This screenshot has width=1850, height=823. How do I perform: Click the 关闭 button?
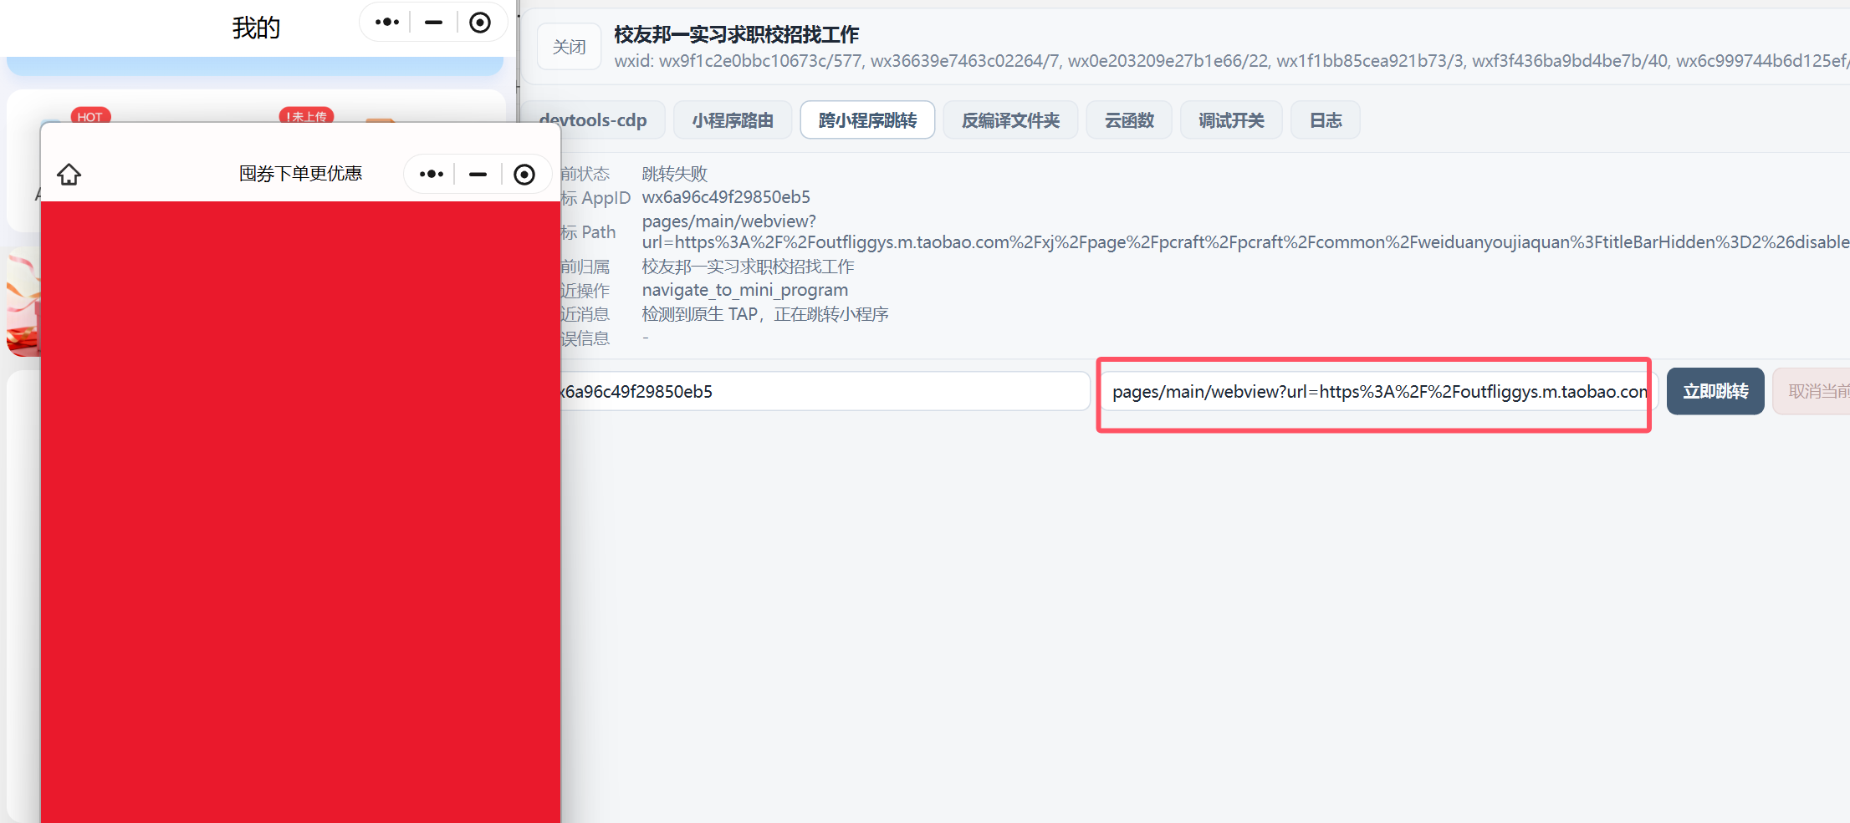569,47
